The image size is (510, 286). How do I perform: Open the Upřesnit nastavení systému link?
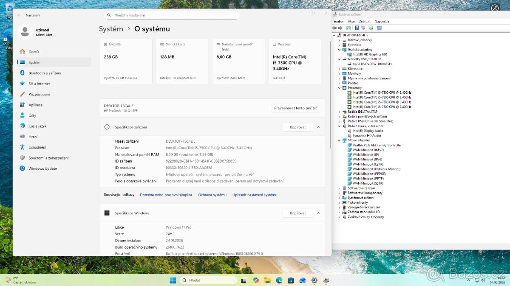tap(255, 195)
